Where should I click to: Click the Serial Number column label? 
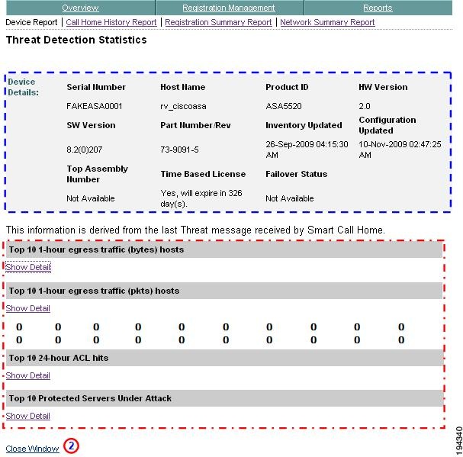click(96, 87)
